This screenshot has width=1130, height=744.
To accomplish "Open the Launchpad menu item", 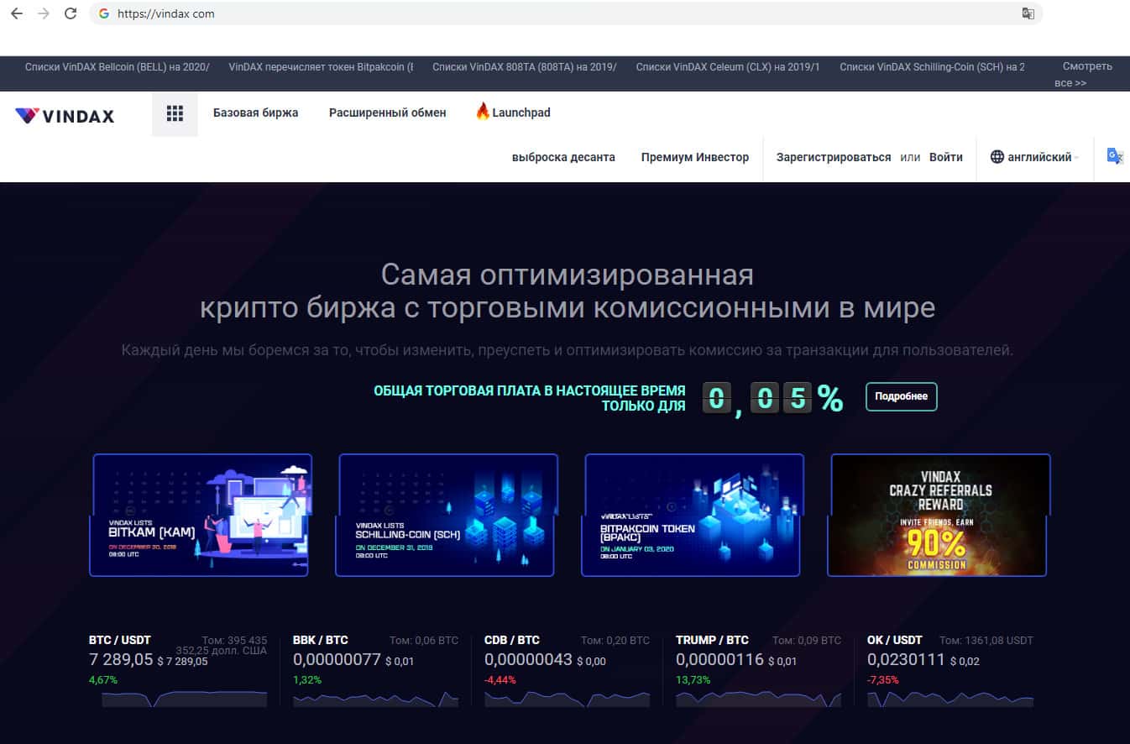I will 521,113.
